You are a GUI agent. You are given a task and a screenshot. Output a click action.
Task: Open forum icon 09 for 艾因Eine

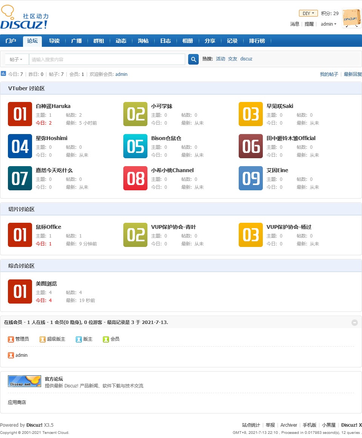click(x=251, y=178)
